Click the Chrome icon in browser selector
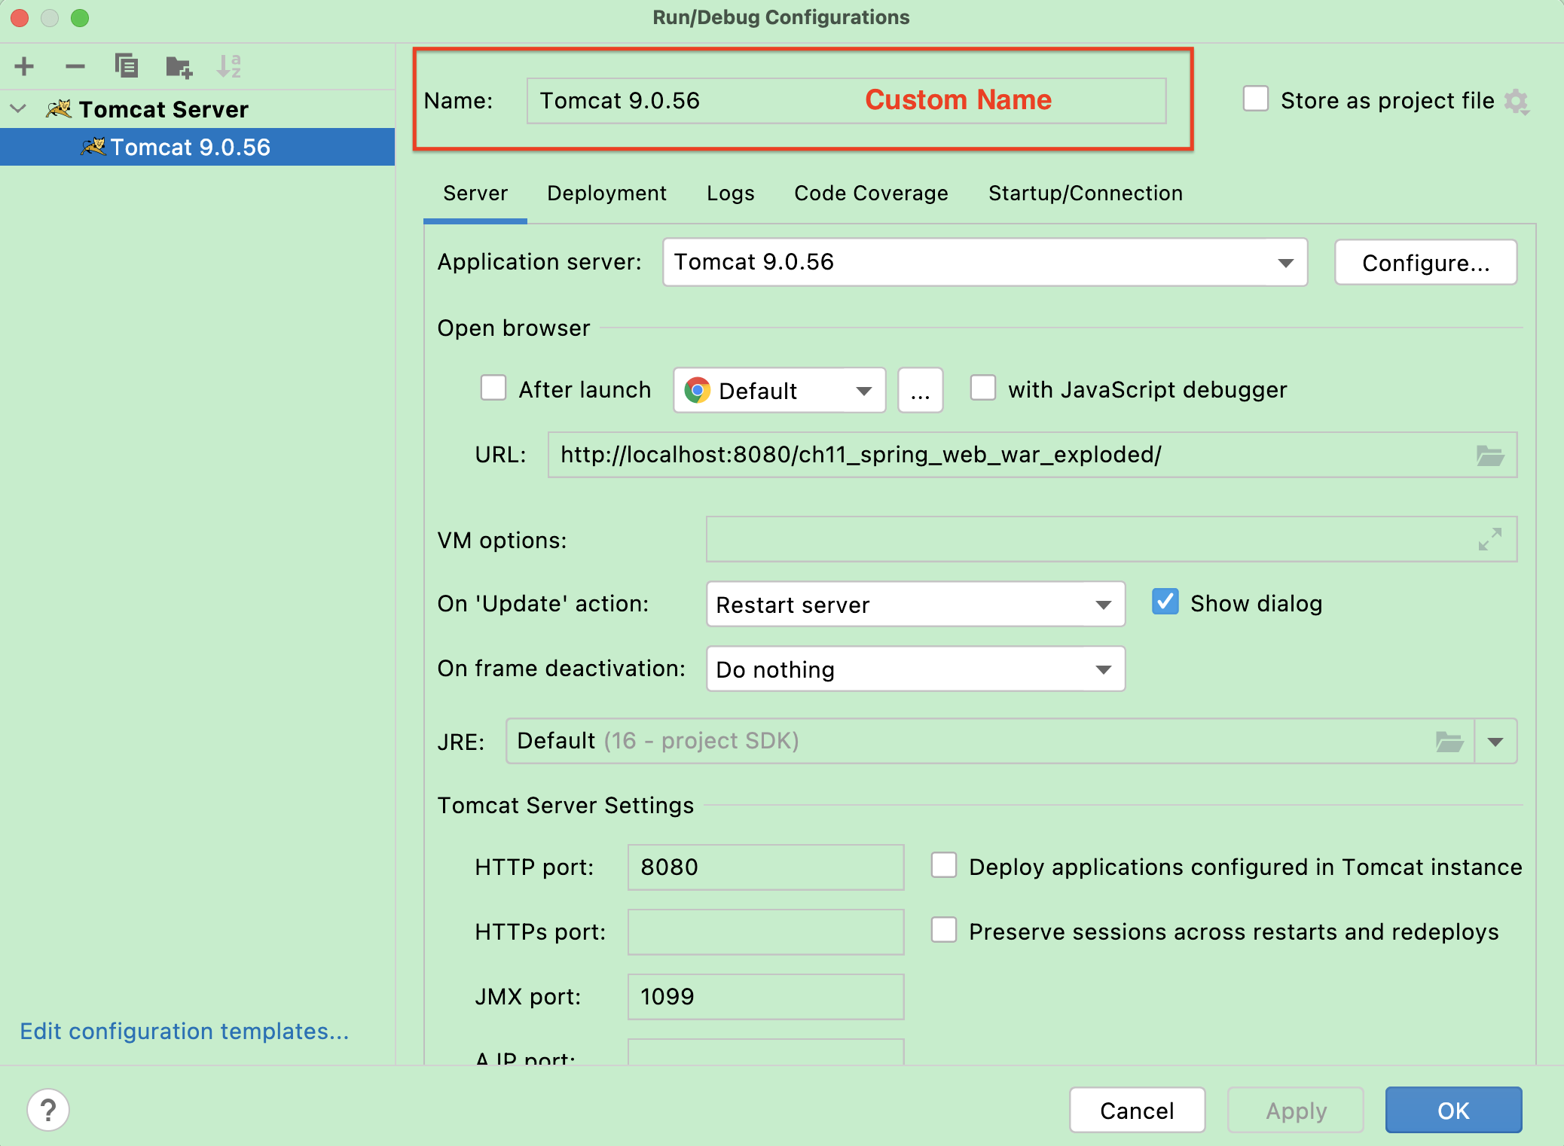This screenshot has width=1564, height=1146. (x=698, y=390)
